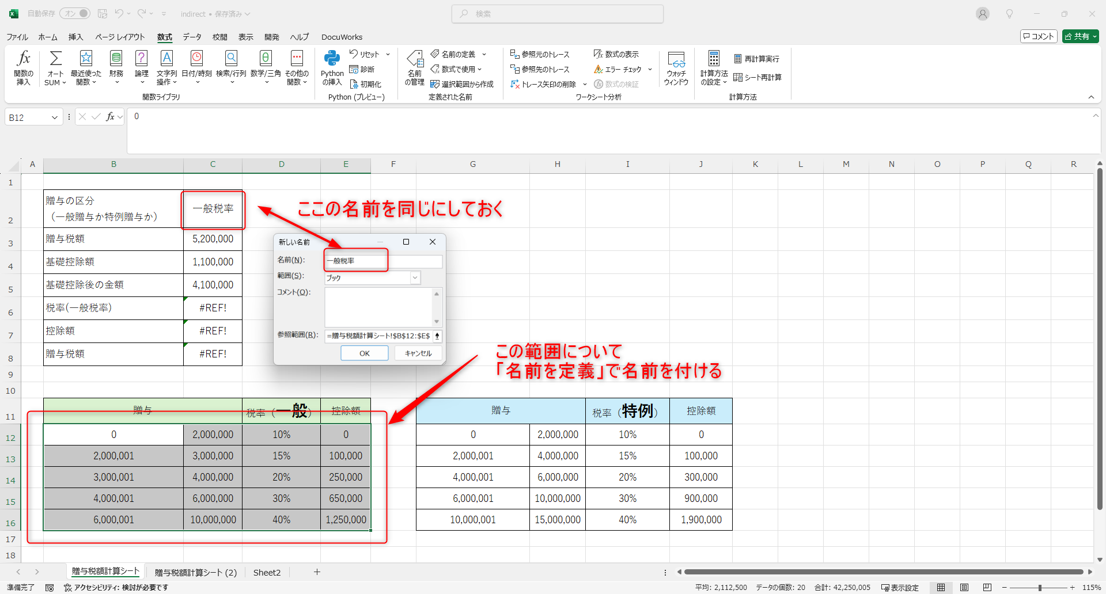Viewport: 1106px width, 594px height.
Task: Switch to the Sheet2 worksheet tab
Action: coord(267,572)
